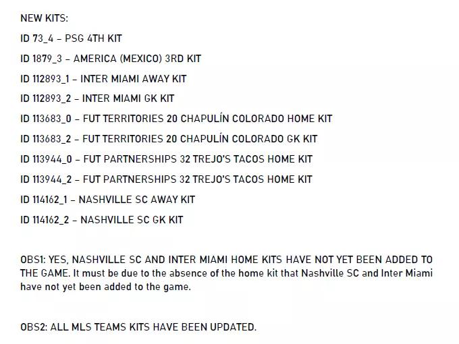459x344 pixels.
Task: Click the "OBS2:" MLS kits updated note
Action: coord(138,327)
